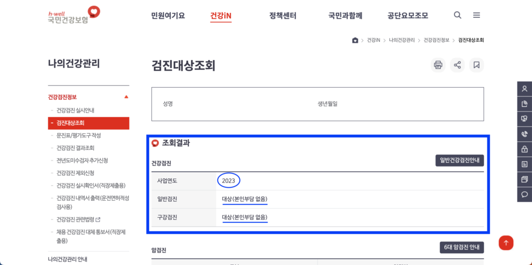The width and height of the screenshot is (532, 265).
Task: Select 정책센터 in the top navigation
Action: 283,16
